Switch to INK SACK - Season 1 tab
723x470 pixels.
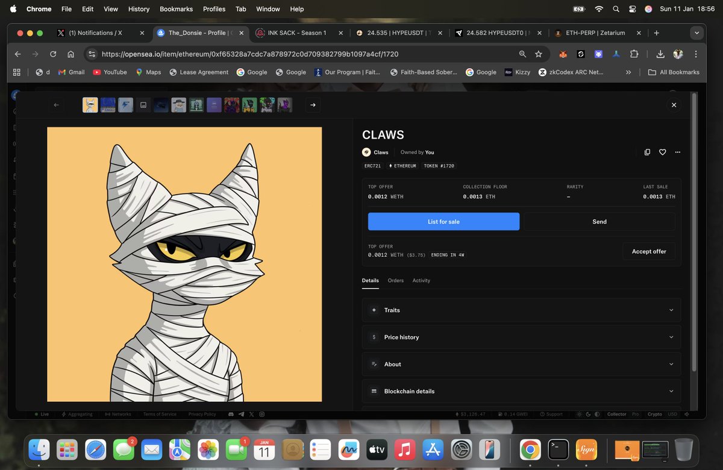pos(297,33)
